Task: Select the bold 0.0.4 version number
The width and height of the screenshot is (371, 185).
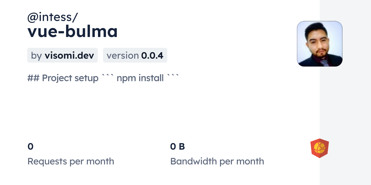Action: click(152, 55)
